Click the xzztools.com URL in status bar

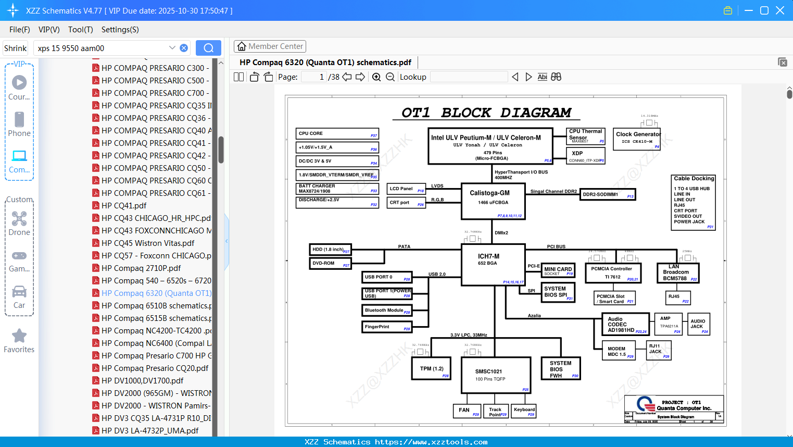pyautogui.click(x=431, y=442)
